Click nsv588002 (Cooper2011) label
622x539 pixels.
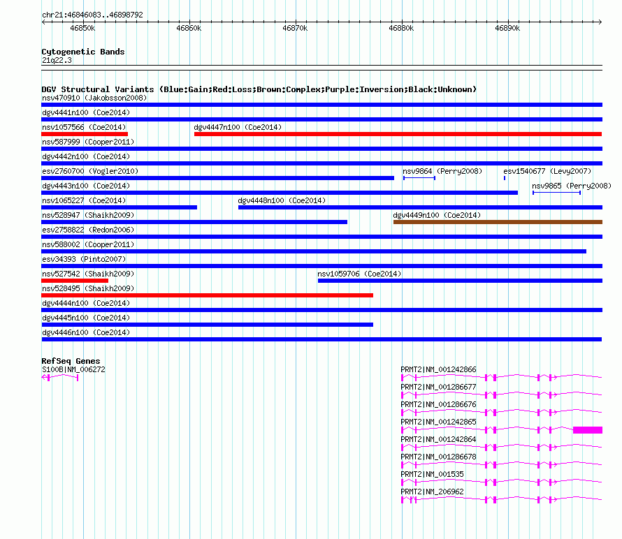(x=88, y=244)
